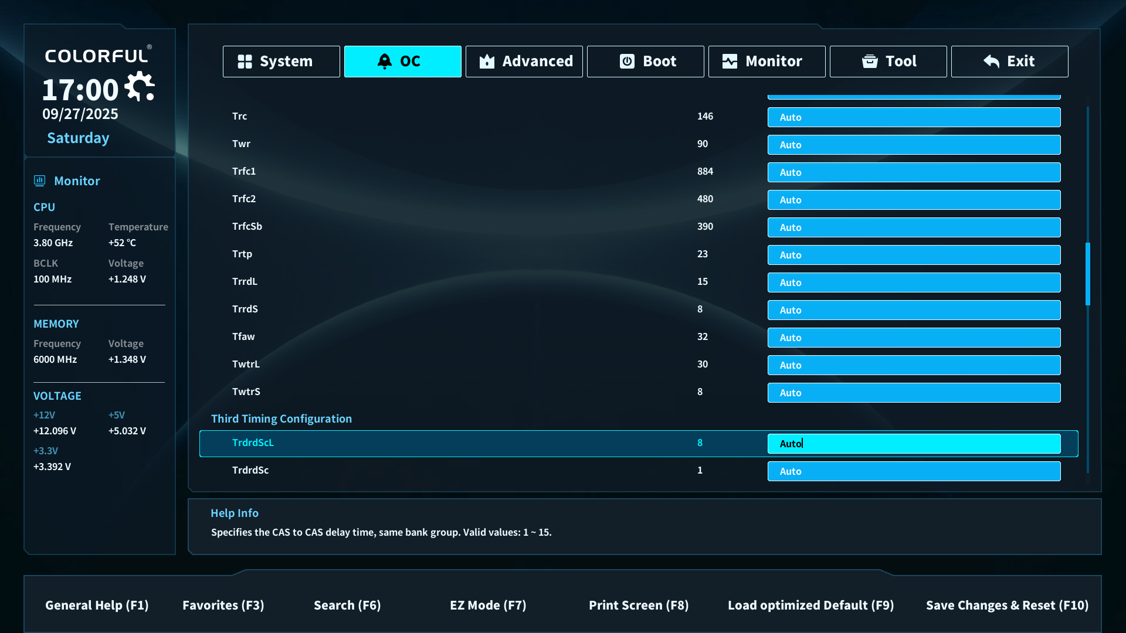Open the System tab

click(281, 62)
